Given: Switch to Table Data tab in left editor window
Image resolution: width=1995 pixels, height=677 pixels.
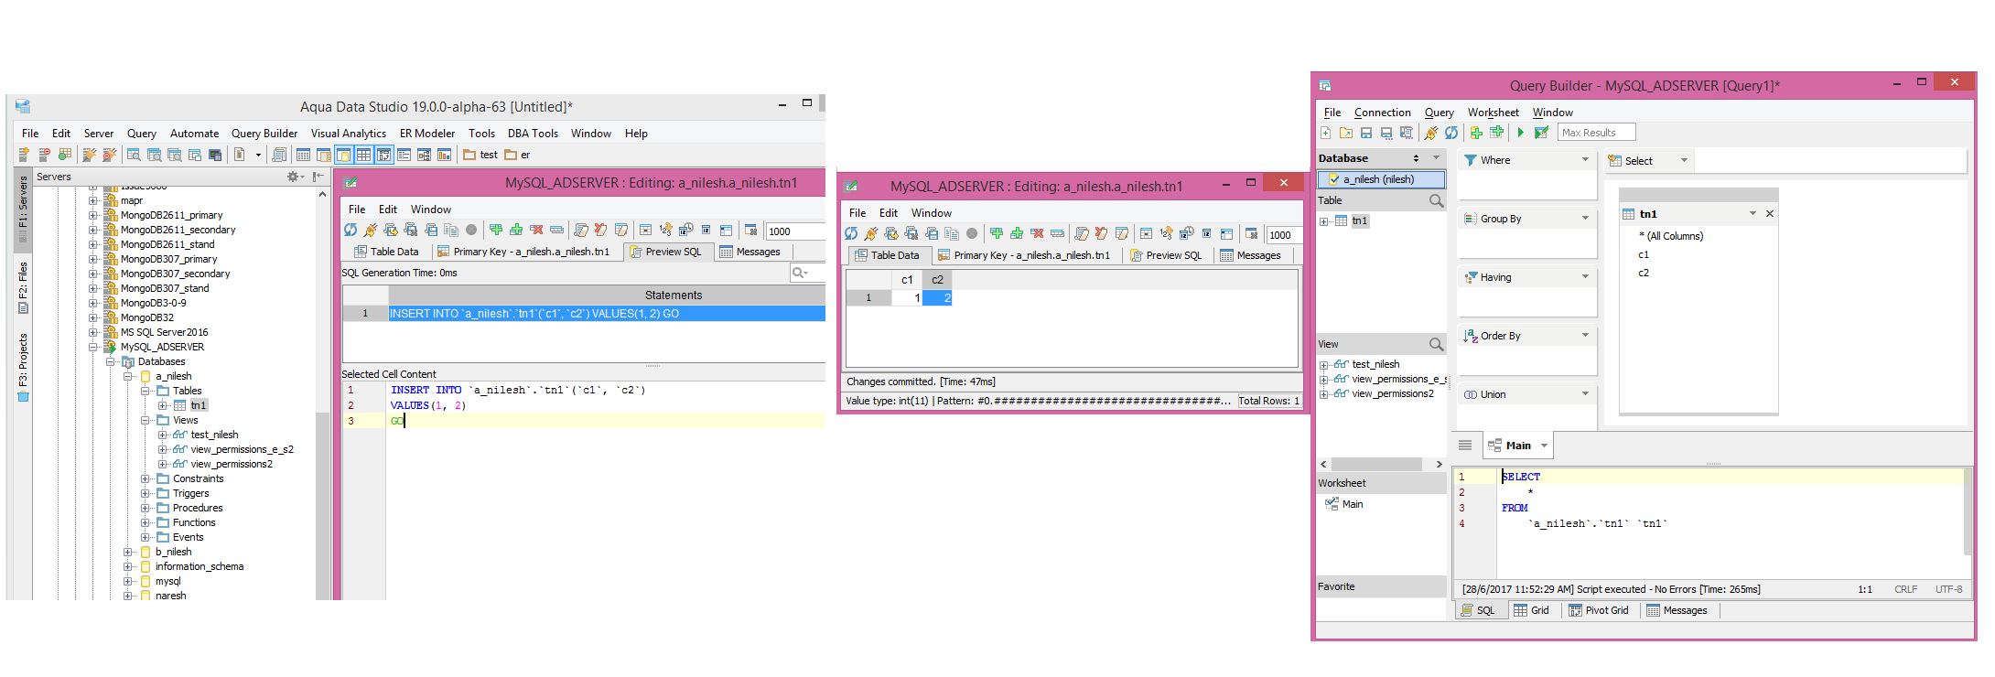Looking at the screenshot, I should click(x=386, y=252).
